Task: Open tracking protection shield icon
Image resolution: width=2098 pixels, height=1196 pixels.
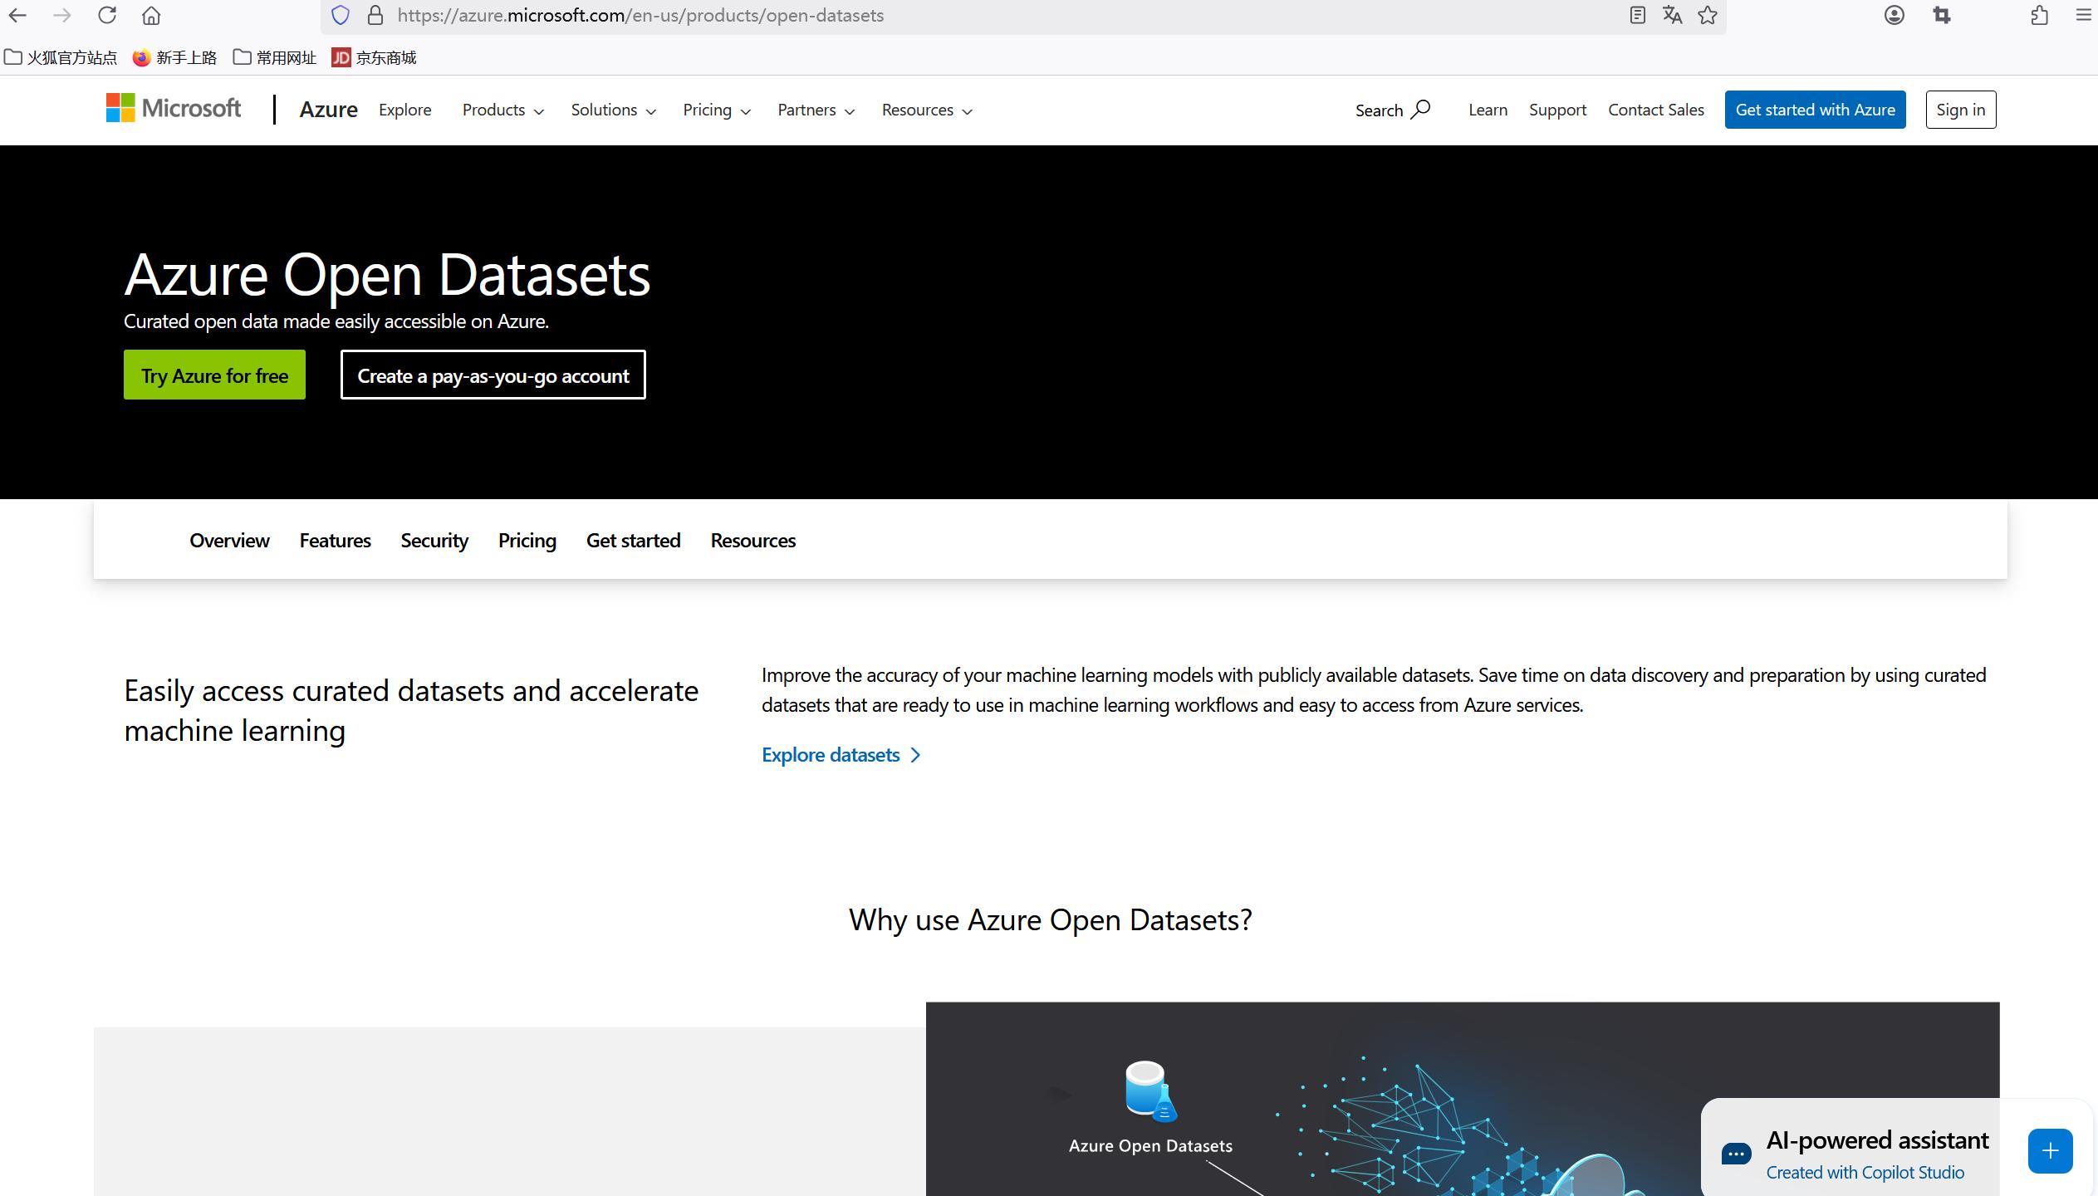Action: [x=341, y=15]
